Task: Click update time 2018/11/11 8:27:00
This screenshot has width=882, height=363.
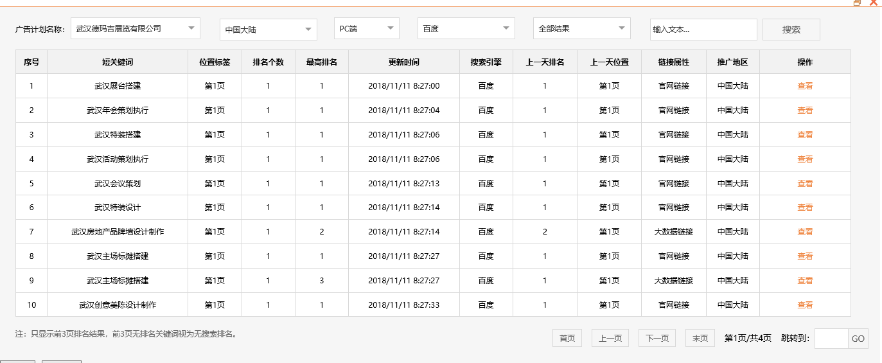Action: pyautogui.click(x=404, y=86)
